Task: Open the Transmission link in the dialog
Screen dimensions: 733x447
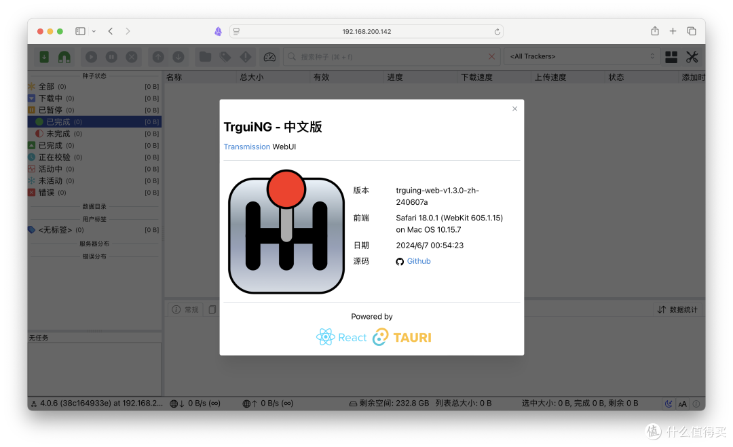Action: click(247, 147)
